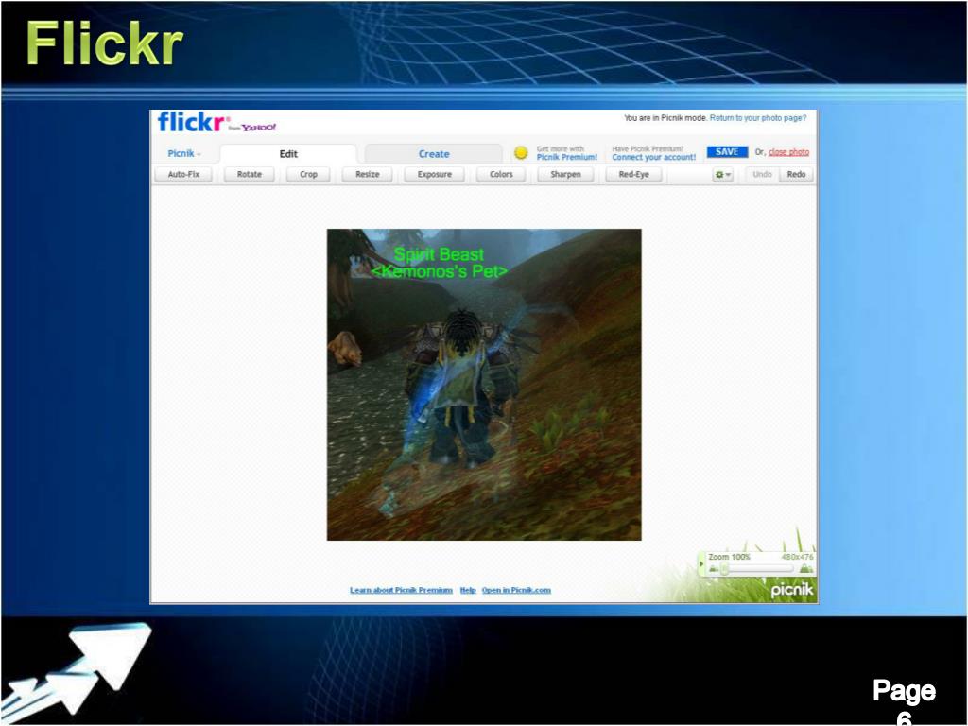
Task: Click the blue SAVE button
Action: (x=727, y=152)
